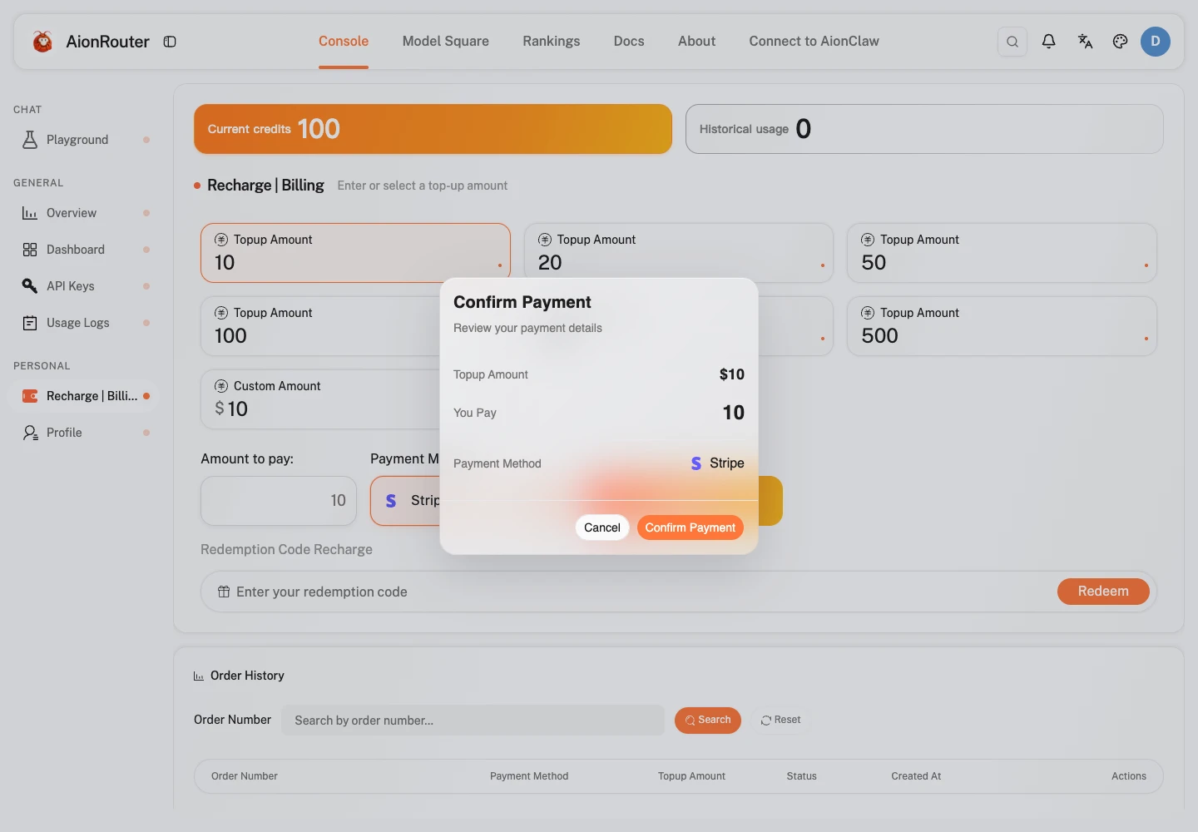Click the Historical usage card
This screenshot has height=832, width=1198.
click(x=924, y=129)
